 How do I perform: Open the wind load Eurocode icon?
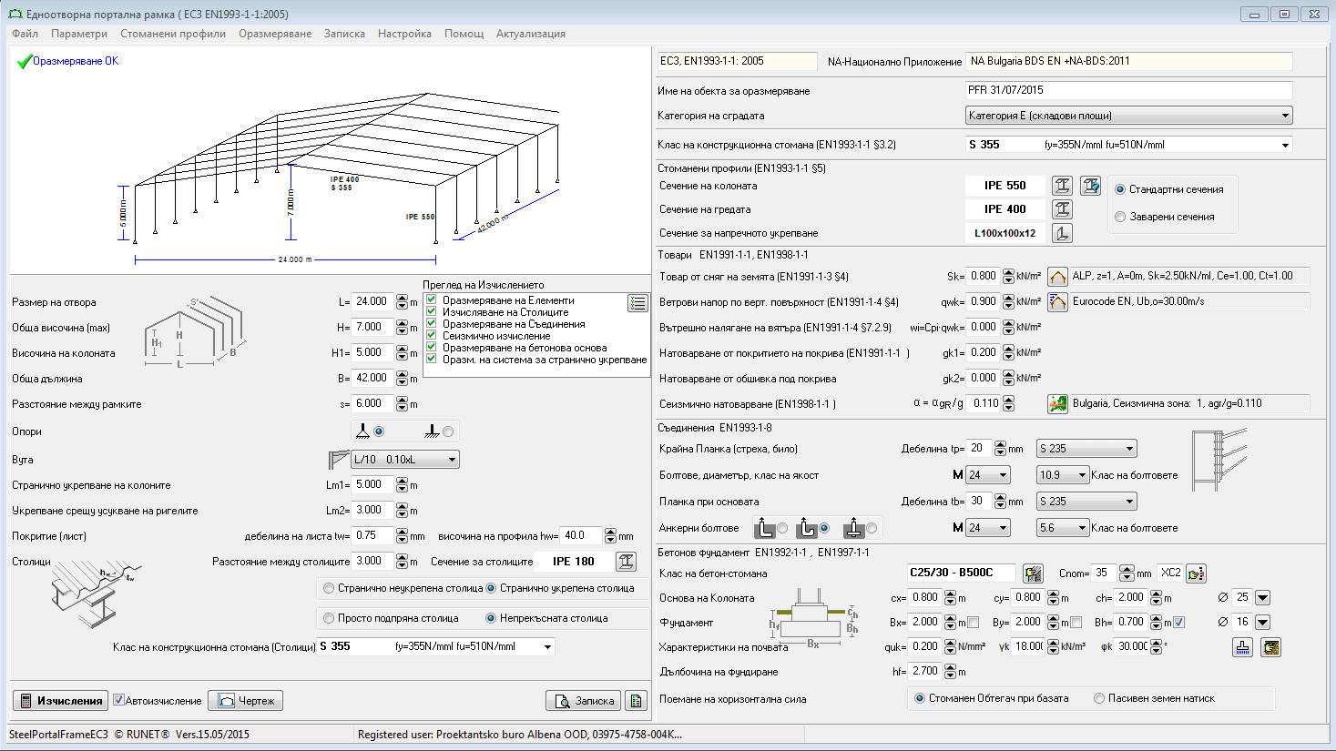(x=1057, y=300)
